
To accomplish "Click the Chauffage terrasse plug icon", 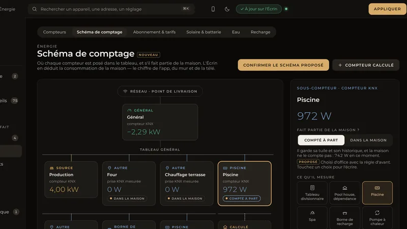I will point(167,168).
